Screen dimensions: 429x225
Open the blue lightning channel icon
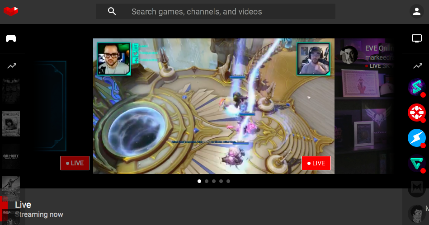[416, 138]
